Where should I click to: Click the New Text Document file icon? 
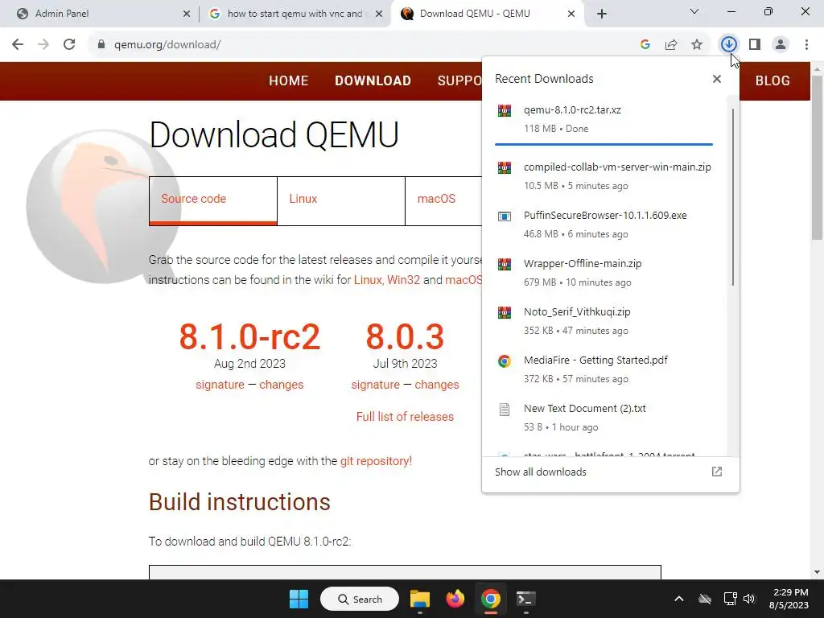pyautogui.click(x=505, y=410)
